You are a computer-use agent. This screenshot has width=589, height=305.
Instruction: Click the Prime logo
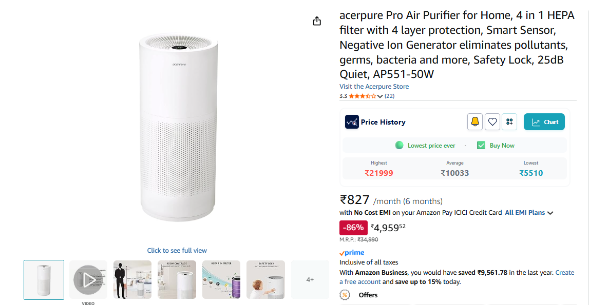[352, 253]
